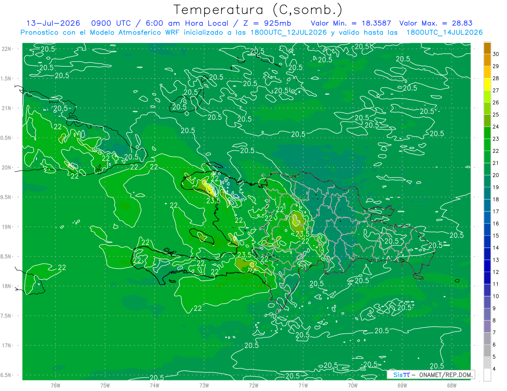The height and width of the screenshot is (391, 507).
Task: Click the "17N" latitude axis label
Action: click(x=7, y=345)
